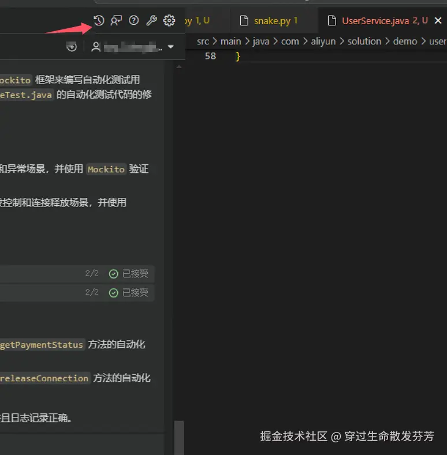The height and width of the screenshot is (455, 447).
Task: Click the snake.py file icon
Action: click(x=244, y=21)
